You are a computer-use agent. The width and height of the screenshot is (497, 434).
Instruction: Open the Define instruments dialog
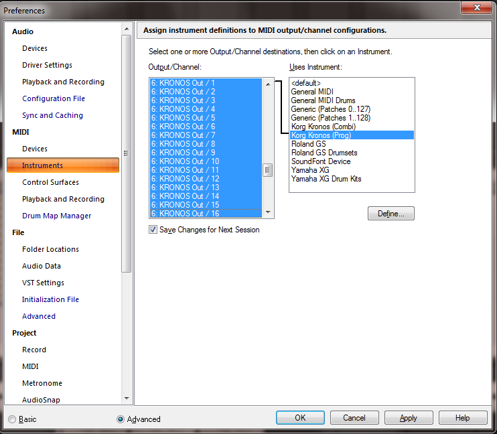pos(390,214)
